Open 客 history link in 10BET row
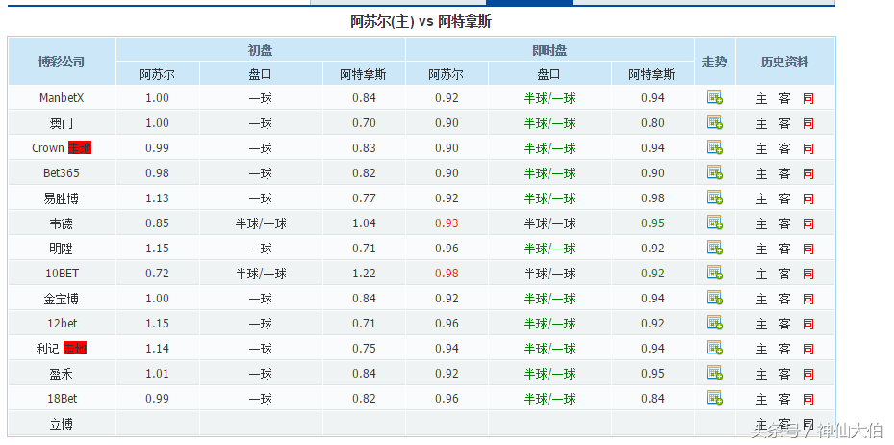 pyautogui.click(x=785, y=275)
